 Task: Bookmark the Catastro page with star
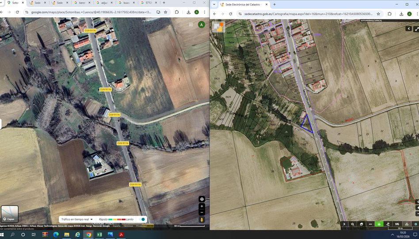click(x=378, y=14)
